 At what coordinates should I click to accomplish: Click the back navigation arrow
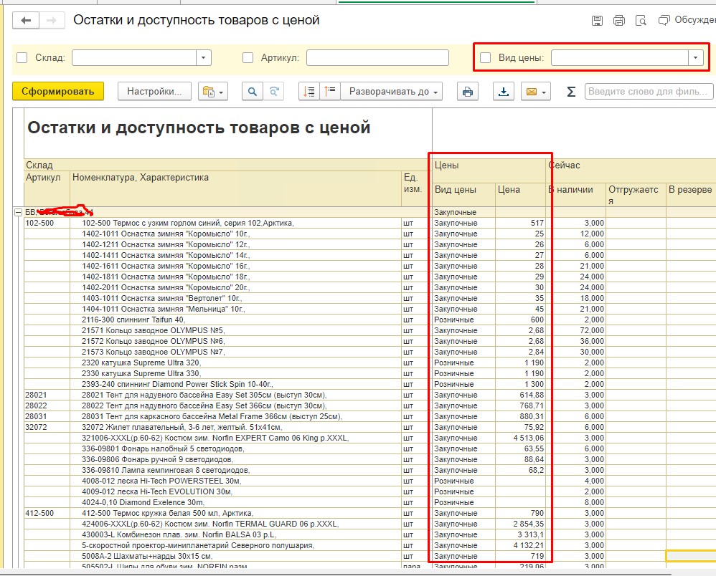(27, 21)
